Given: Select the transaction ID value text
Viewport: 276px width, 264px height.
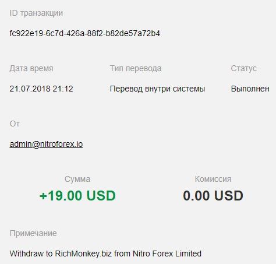Looking at the screenshot, I should 85,33.
